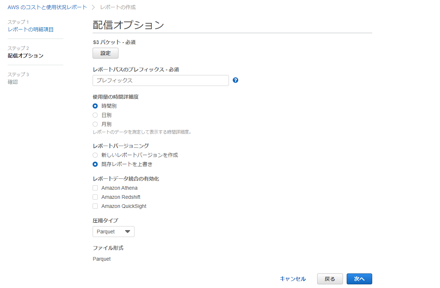Focus the プレフィックス input field

[161, 80]
